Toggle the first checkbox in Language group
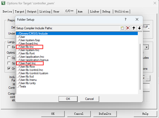 (9, 47)
